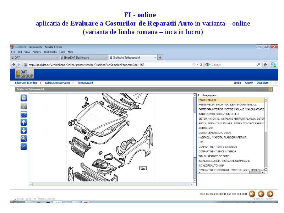The image size is (284, 213).
Task: Click the orange previous arrow button
Action: [x=261, y=194]
